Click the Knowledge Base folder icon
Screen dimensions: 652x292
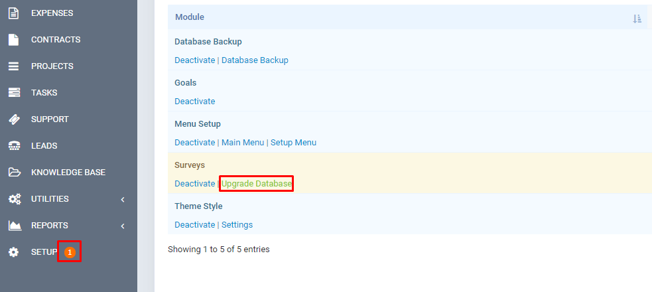[x=13, y=173]
